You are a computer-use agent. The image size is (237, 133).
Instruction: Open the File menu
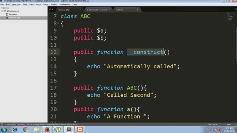(x=2, y=4)
